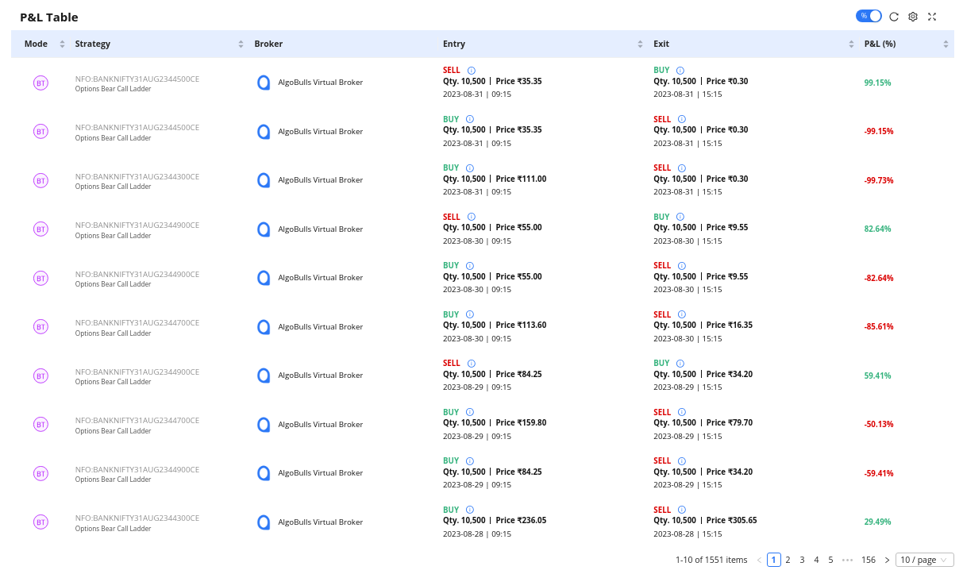Screen dimensions: 963x574
Task: Open P&L Table settings gear
Action: [913, 17]
